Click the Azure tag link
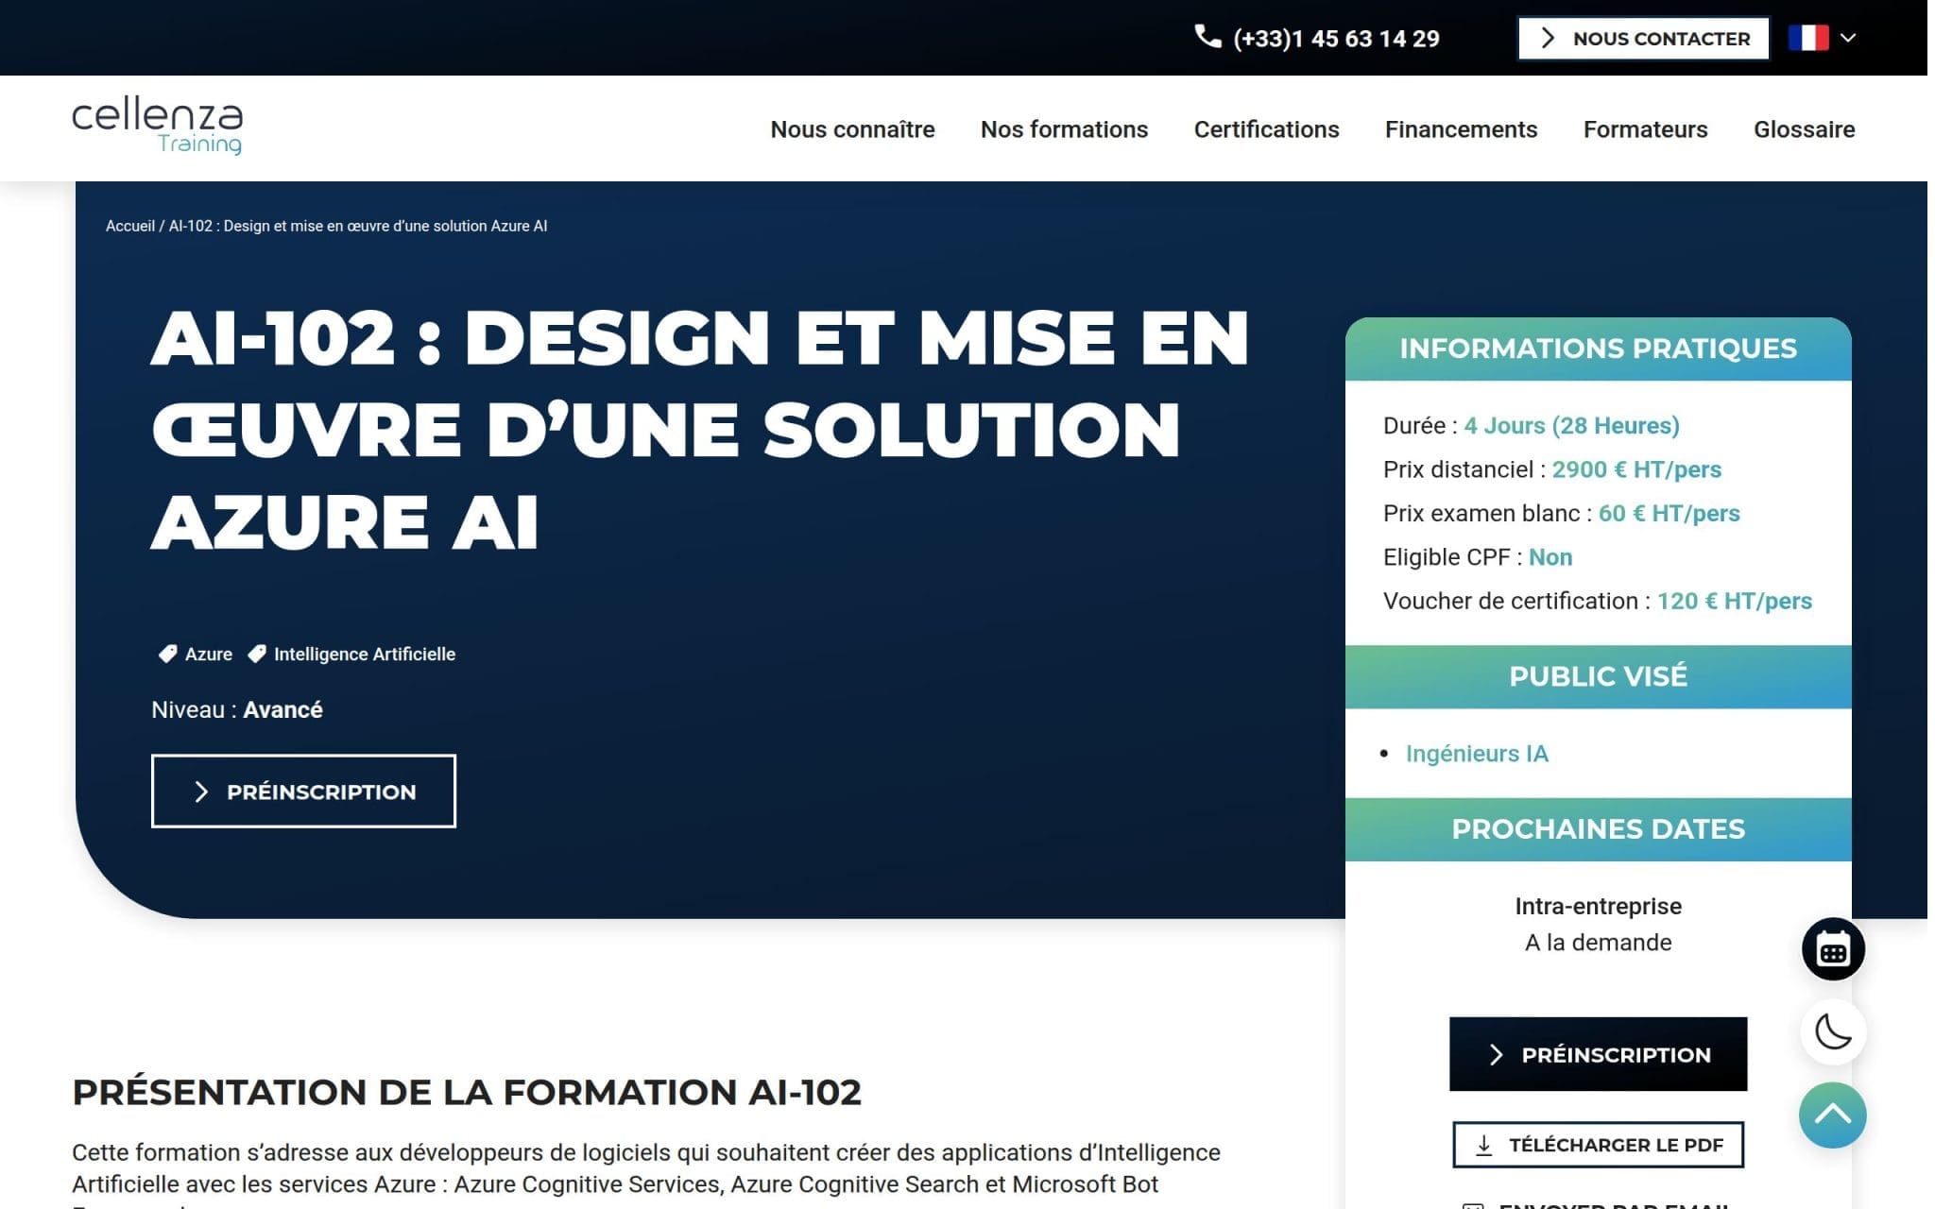The height and width of the screenshot is (1209, 1935). [x=208, y=654]
